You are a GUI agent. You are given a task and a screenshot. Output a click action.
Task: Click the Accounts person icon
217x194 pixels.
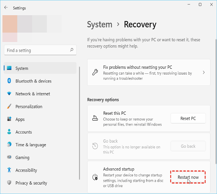(x=9, y=131)
